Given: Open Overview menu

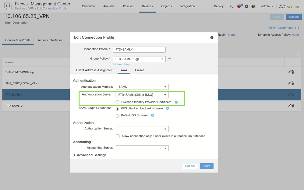Looking at the screenshot, I should (x=88, y=6).
